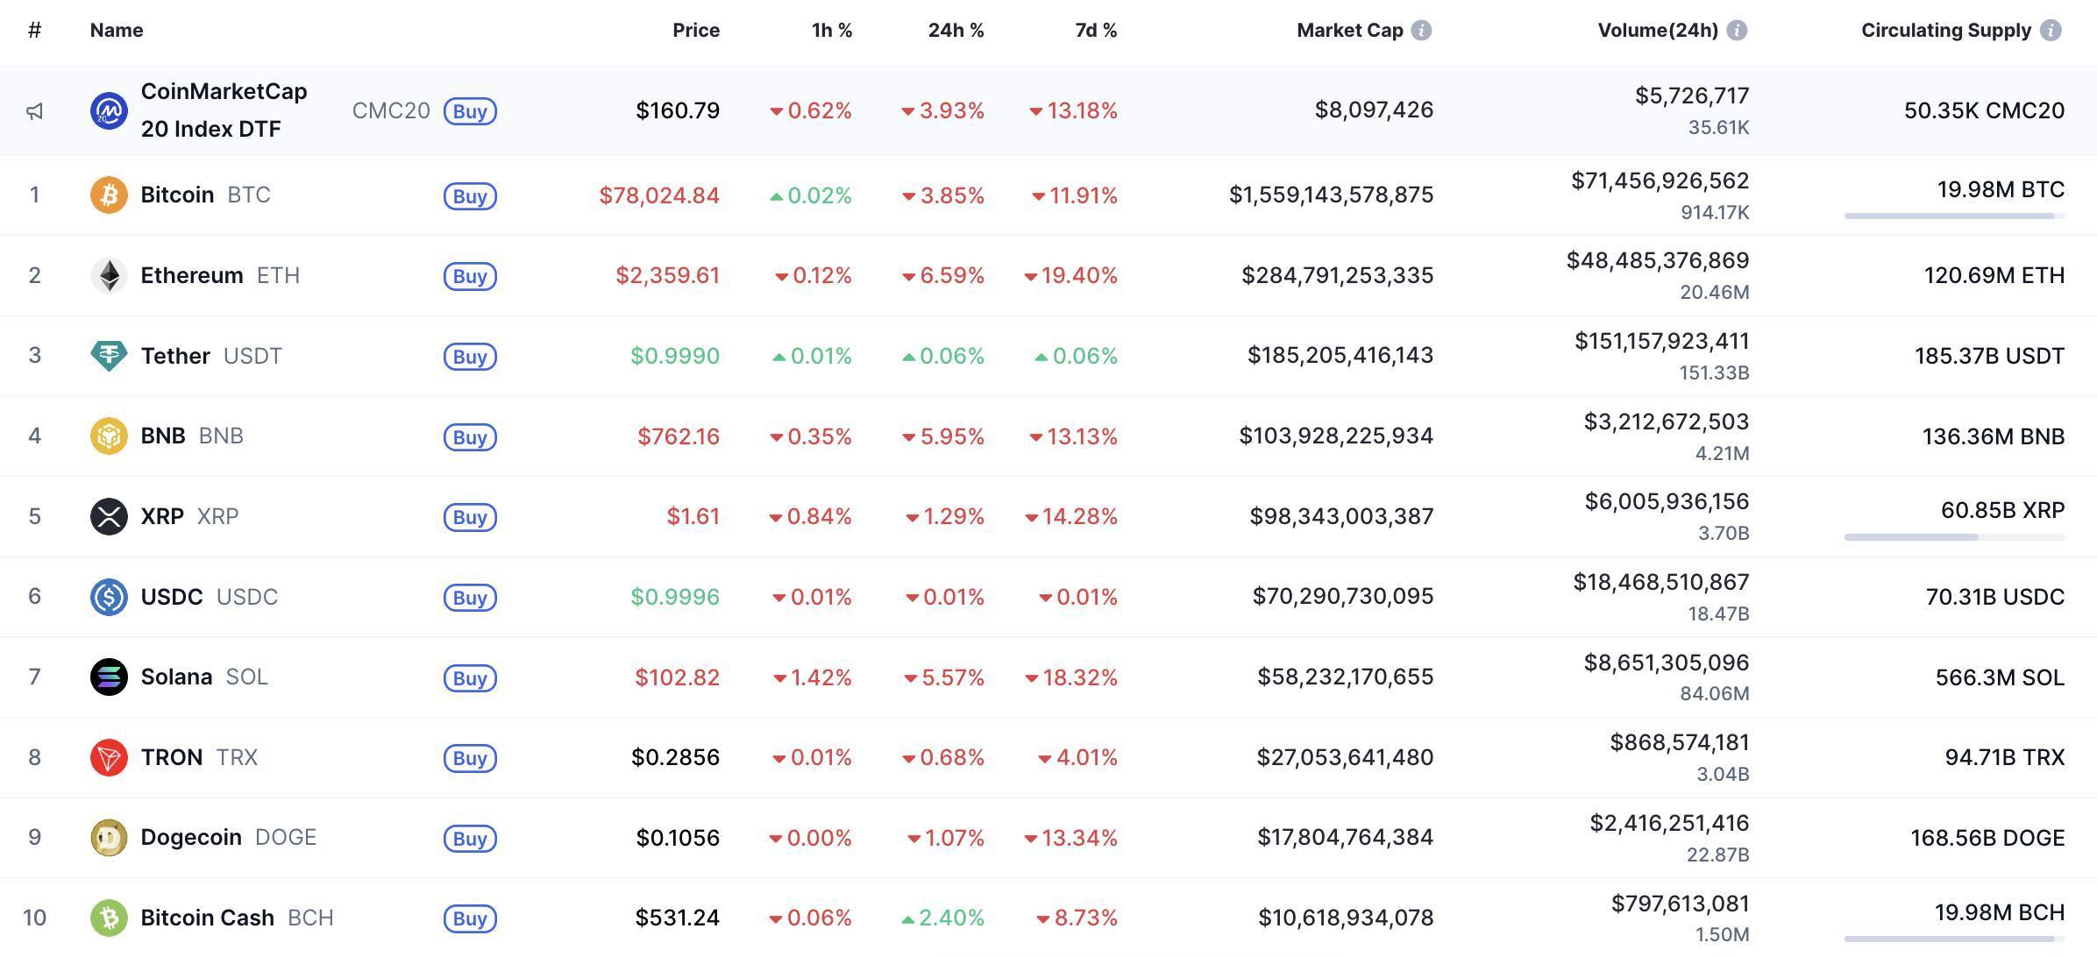Select the Dogecoin logo icon
This screenshot has width=2097, height=957.
coord(108,837)
